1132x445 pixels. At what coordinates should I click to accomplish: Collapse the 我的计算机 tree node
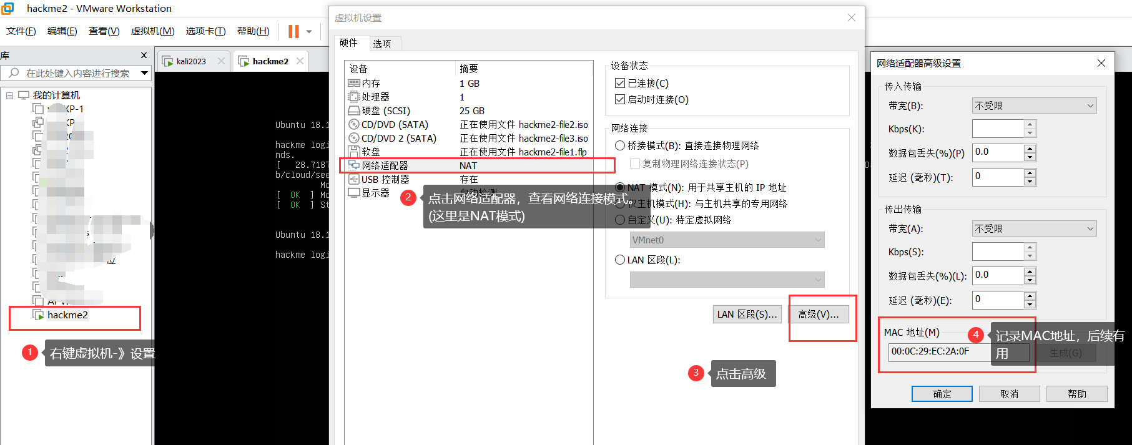click(x=9, y=95)
